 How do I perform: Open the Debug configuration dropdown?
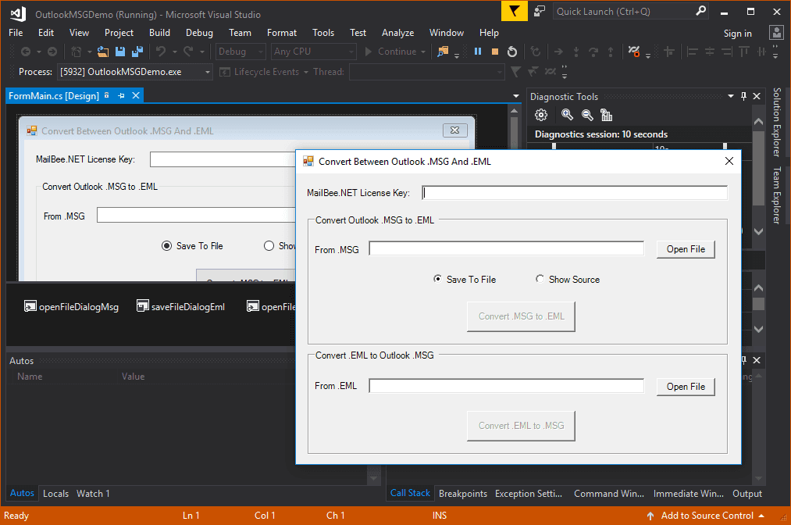(x=261, y=52)
